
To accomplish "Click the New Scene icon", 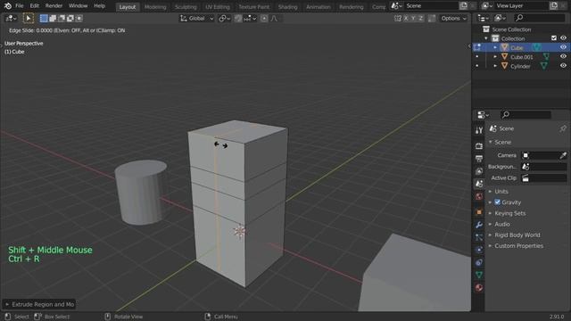I will [x=463, y=6].
